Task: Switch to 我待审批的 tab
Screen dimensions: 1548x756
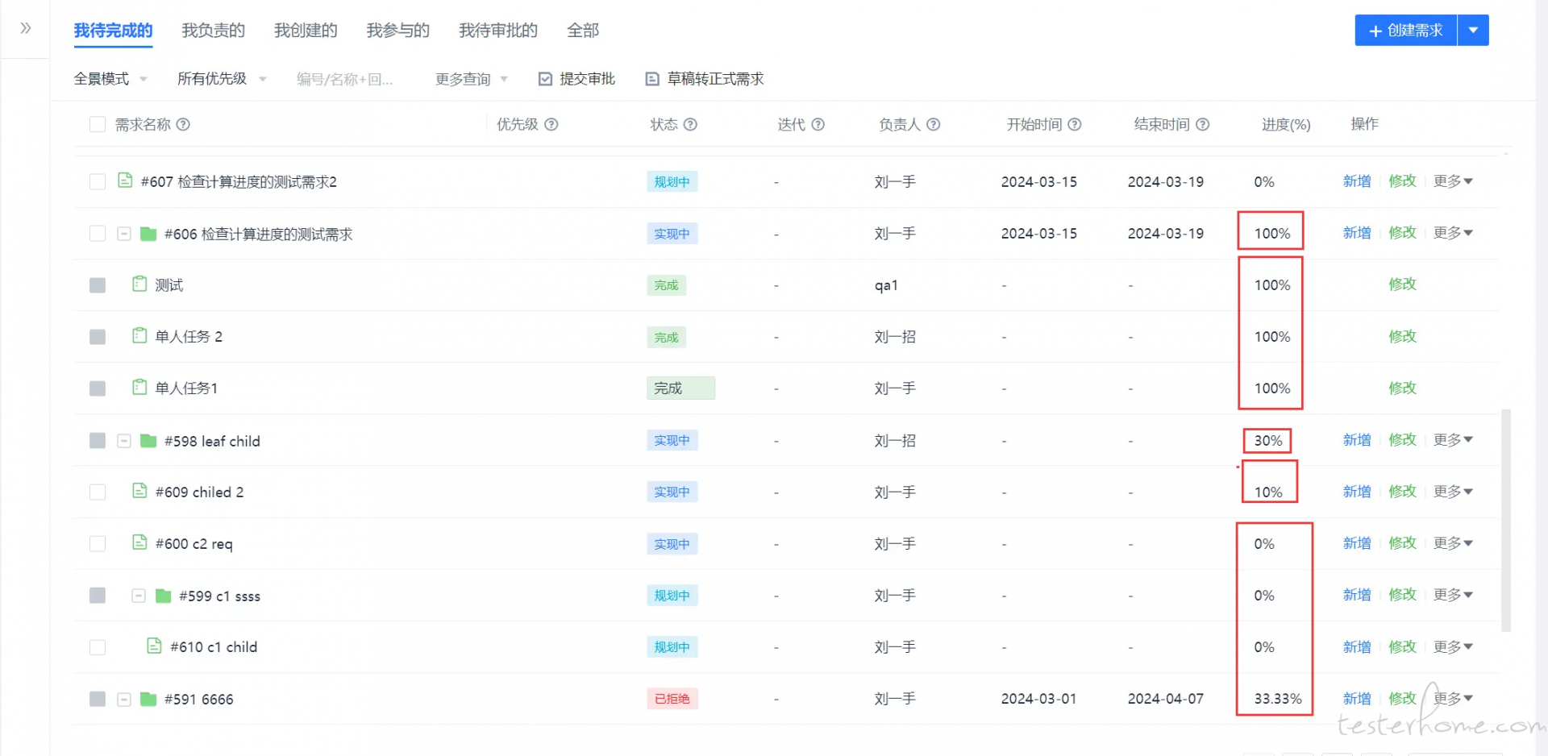Action: pos(498,31)
